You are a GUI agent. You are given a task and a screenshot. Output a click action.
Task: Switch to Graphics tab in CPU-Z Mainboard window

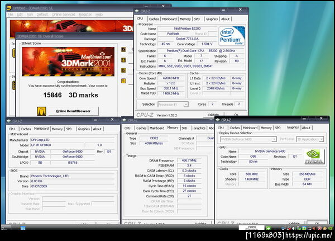pyautogui.click(x=84, y=129)
